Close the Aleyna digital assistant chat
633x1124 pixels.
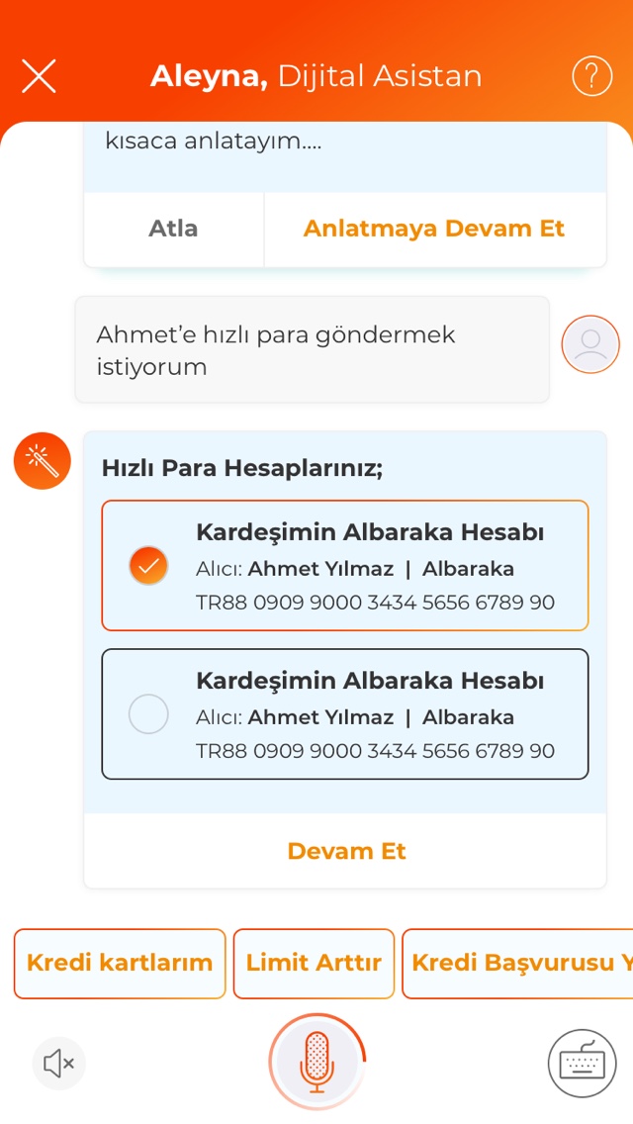pyautogui.click(x=39, y=76)
